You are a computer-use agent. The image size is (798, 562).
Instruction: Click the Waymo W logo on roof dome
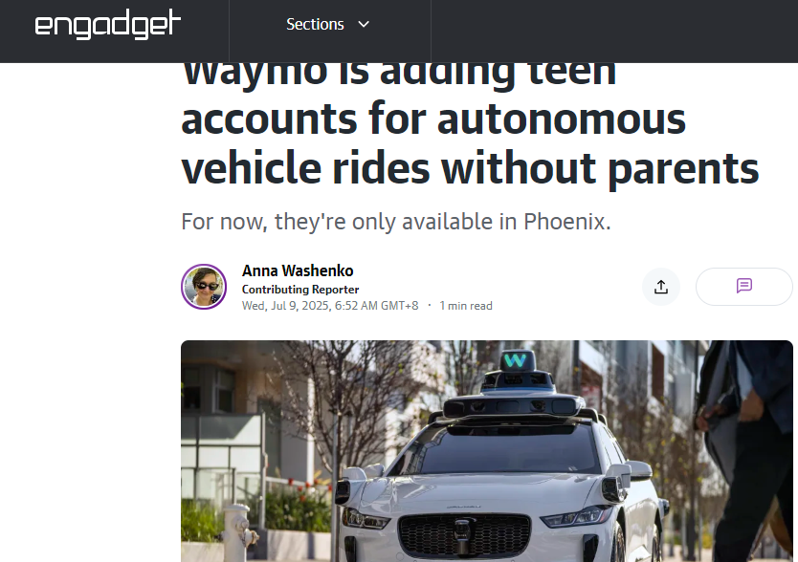[x=516, y=360]
